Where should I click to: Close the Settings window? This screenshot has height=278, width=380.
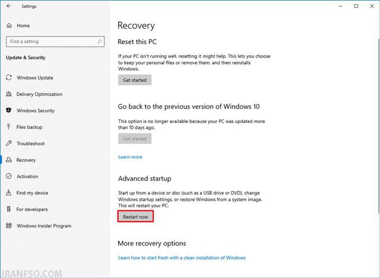372,6
